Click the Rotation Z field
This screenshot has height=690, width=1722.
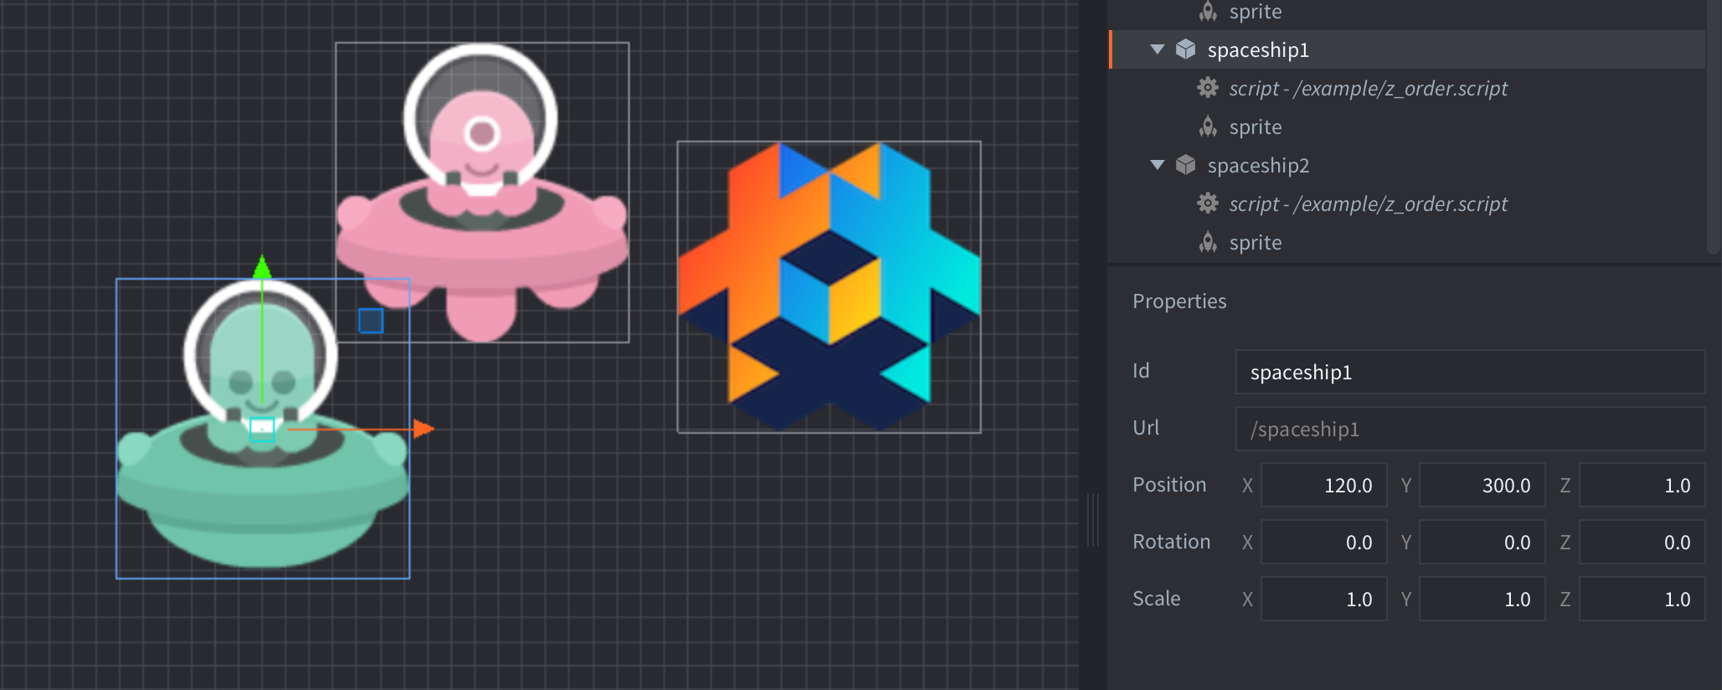click(1642, 542)
